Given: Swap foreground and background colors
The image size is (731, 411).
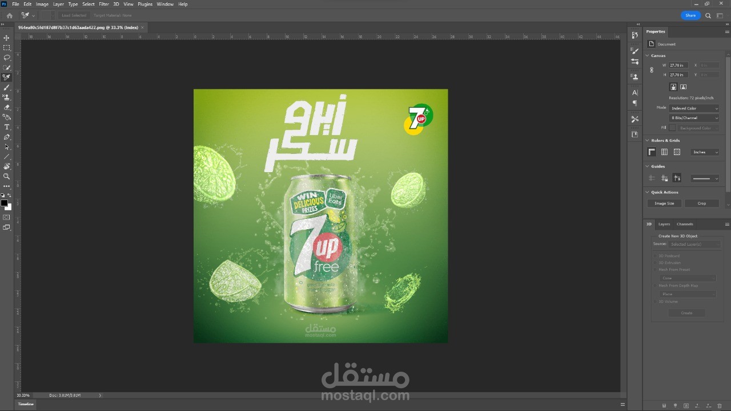Looking at the screenshot, I should pos(10,196).
